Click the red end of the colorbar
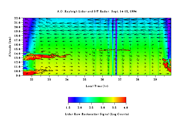Image resolution: width=172 pixels, height=124 pixels. point(123,100)
